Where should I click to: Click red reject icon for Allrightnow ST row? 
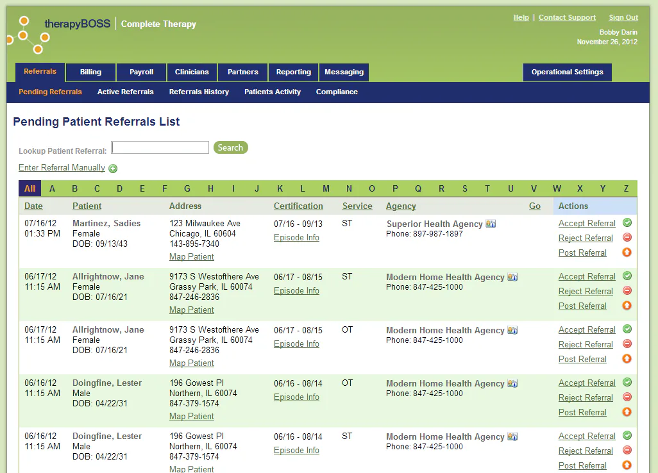coord(627,290)
